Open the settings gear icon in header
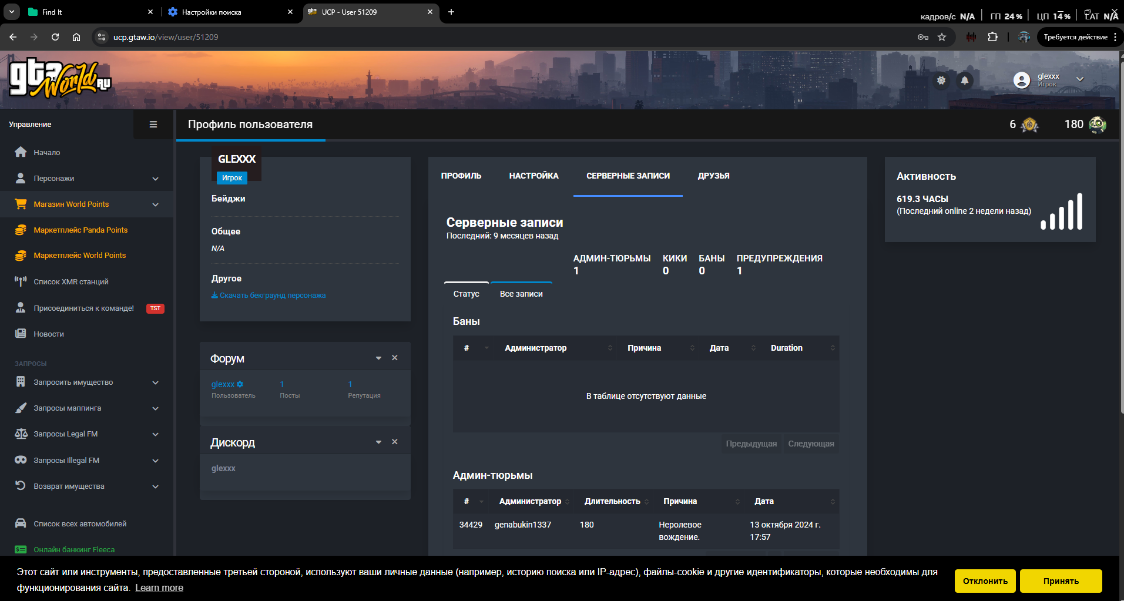The height and width of the screenshot is (601, 1124). pos(941,80)
